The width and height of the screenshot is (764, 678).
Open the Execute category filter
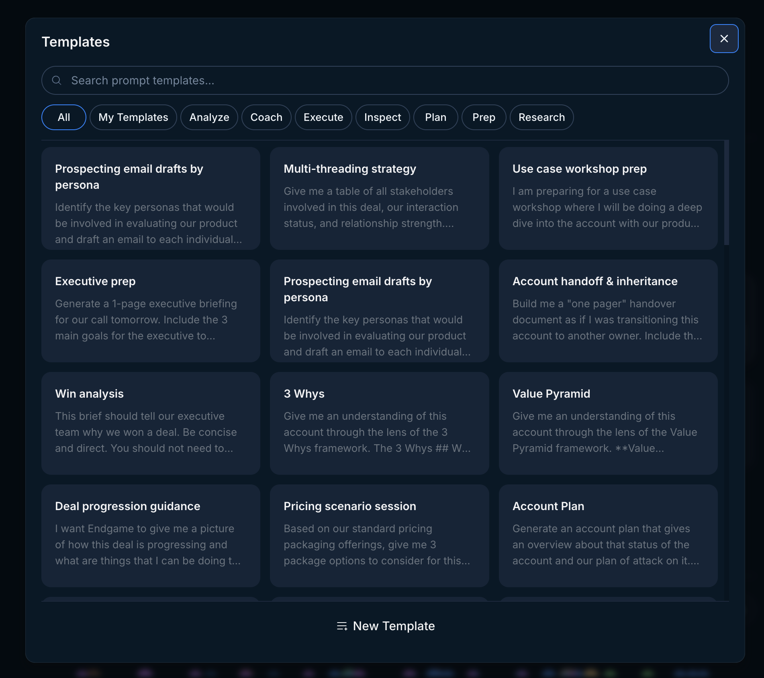point(323,117)
